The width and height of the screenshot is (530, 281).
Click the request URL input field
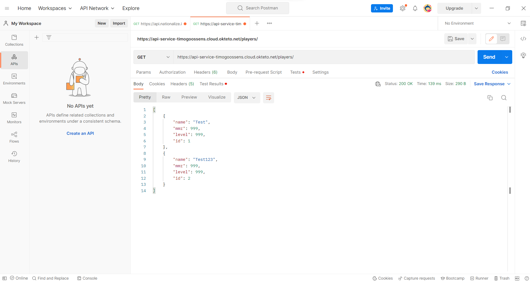pos(324,57)
